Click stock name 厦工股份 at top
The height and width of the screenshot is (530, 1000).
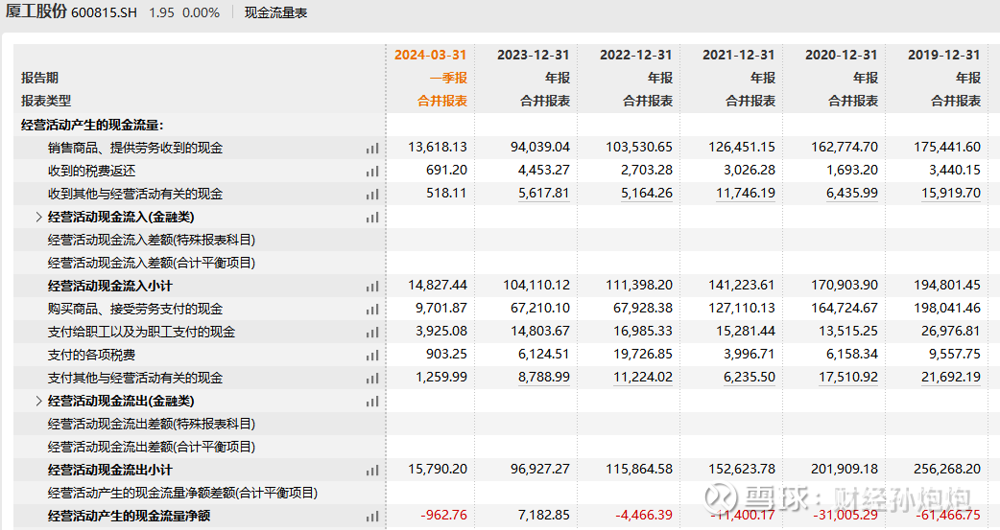(36, 12)
